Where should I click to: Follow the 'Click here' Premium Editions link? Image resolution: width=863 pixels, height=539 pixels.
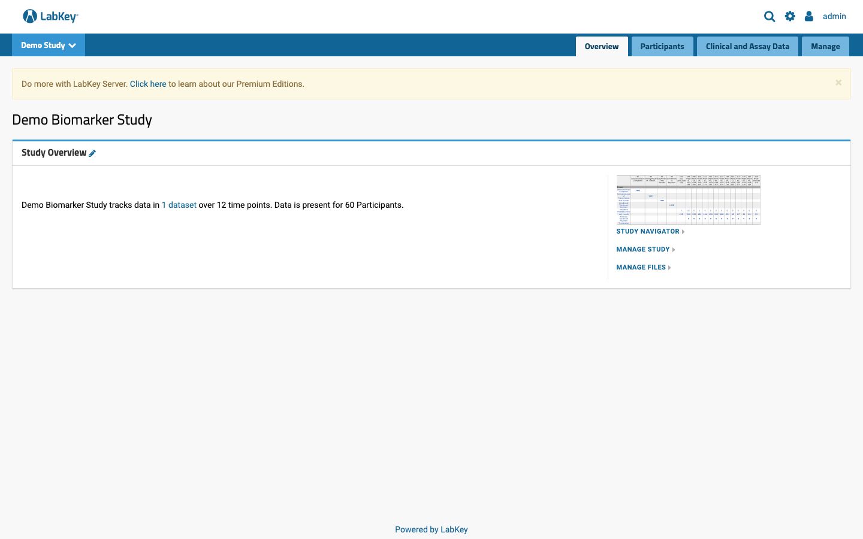click(x=148, y=84)
